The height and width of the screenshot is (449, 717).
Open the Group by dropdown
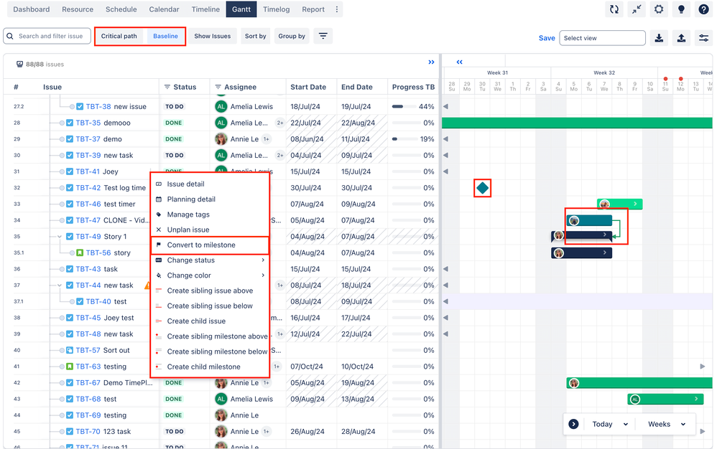click(292, 36)
